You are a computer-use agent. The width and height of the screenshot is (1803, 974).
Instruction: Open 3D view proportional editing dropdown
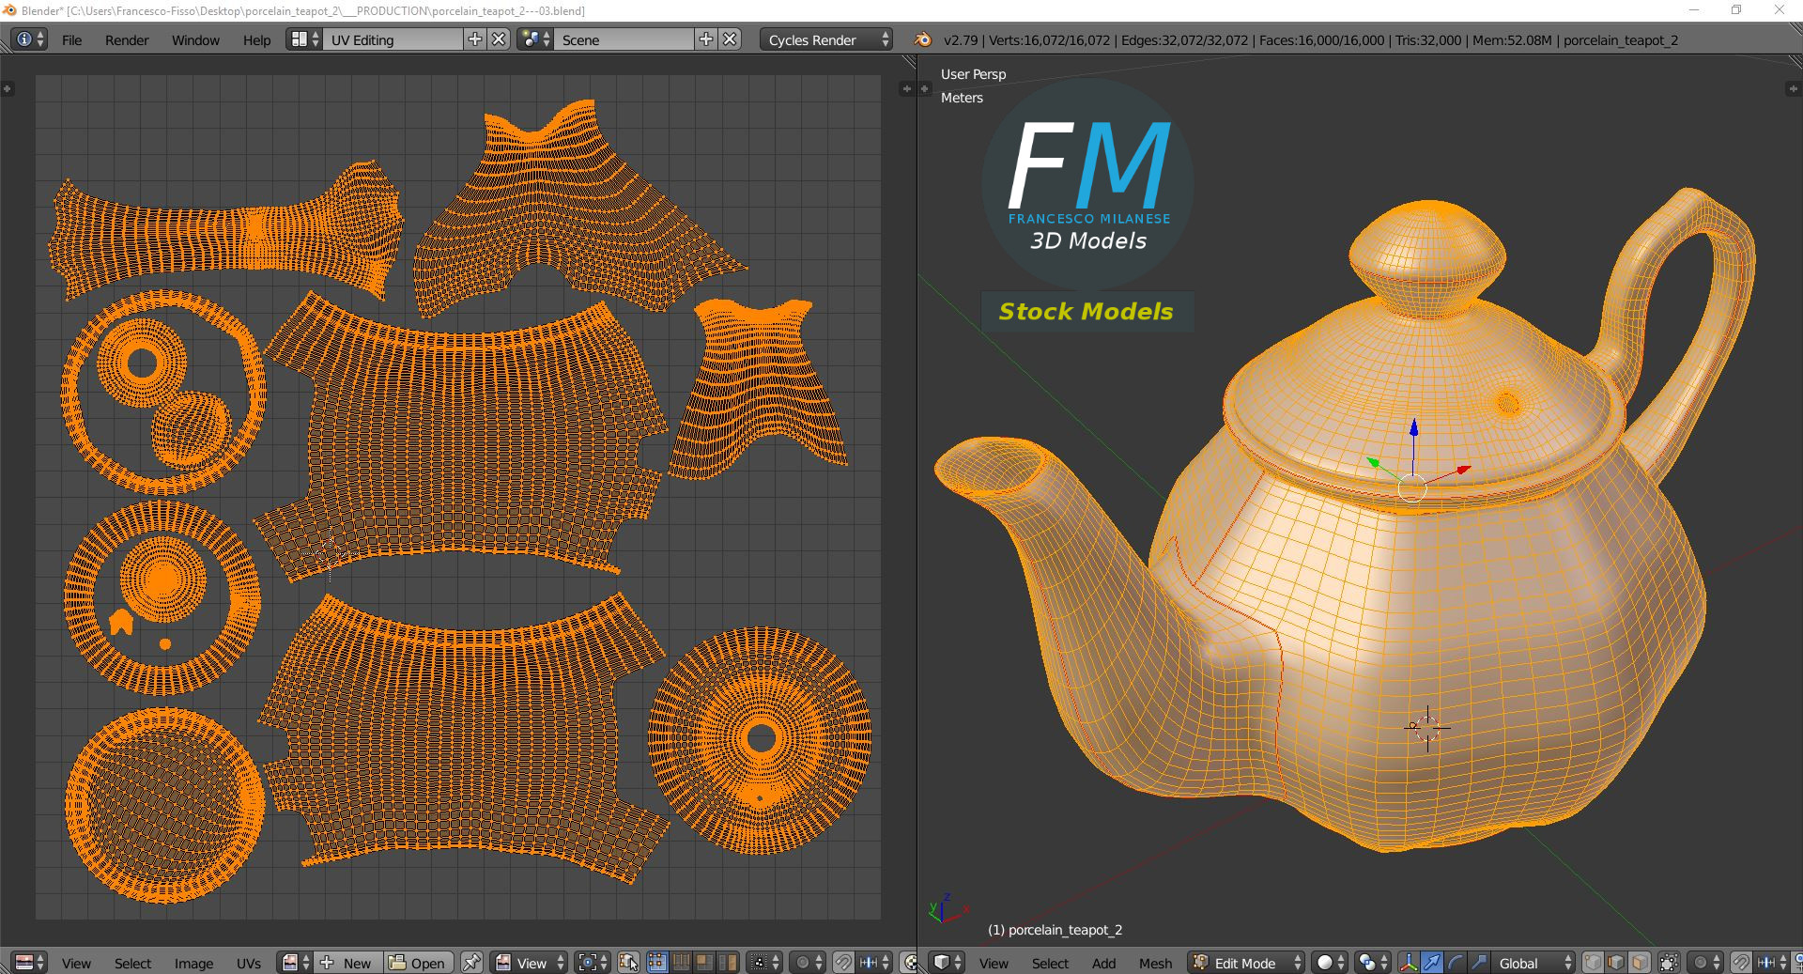pos(1705,963)
